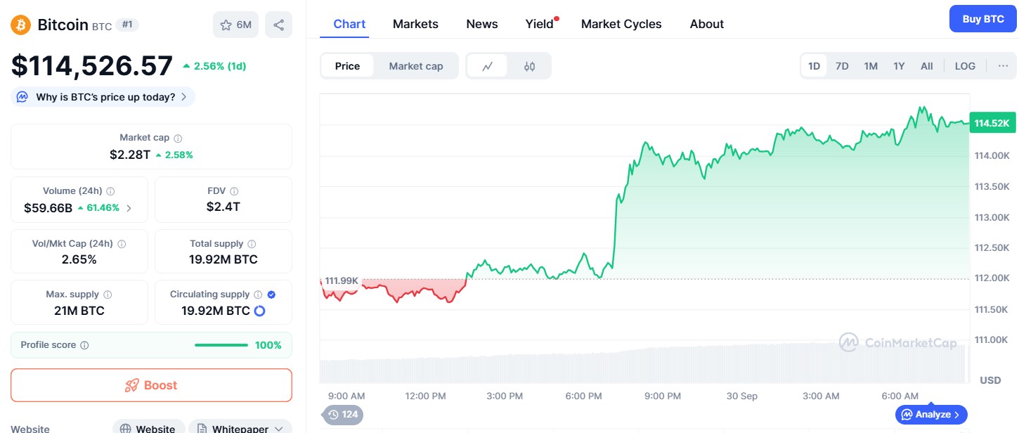Click the chart volume bars area
The image size is (1019, 433).
click(x=644, y=363)
